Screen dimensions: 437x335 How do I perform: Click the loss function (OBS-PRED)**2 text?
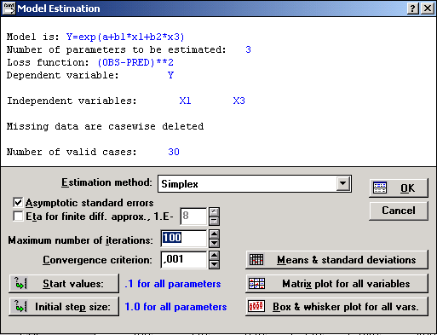[135, 62]
